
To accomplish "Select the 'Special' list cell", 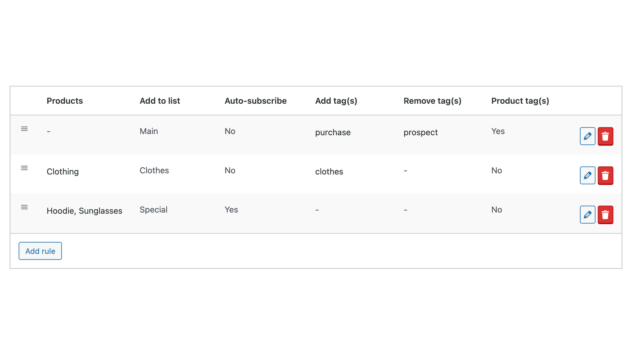I will (154, 210).
